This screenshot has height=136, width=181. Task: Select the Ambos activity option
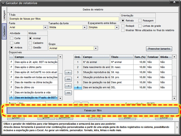point(12,48)
